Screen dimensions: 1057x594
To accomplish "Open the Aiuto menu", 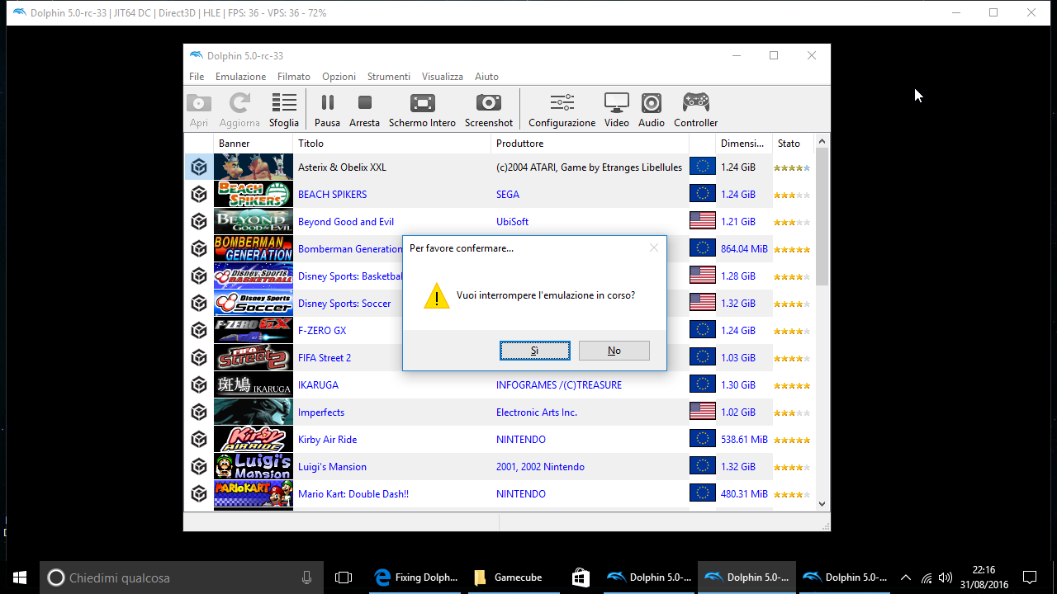I will (x=486, y=77).
